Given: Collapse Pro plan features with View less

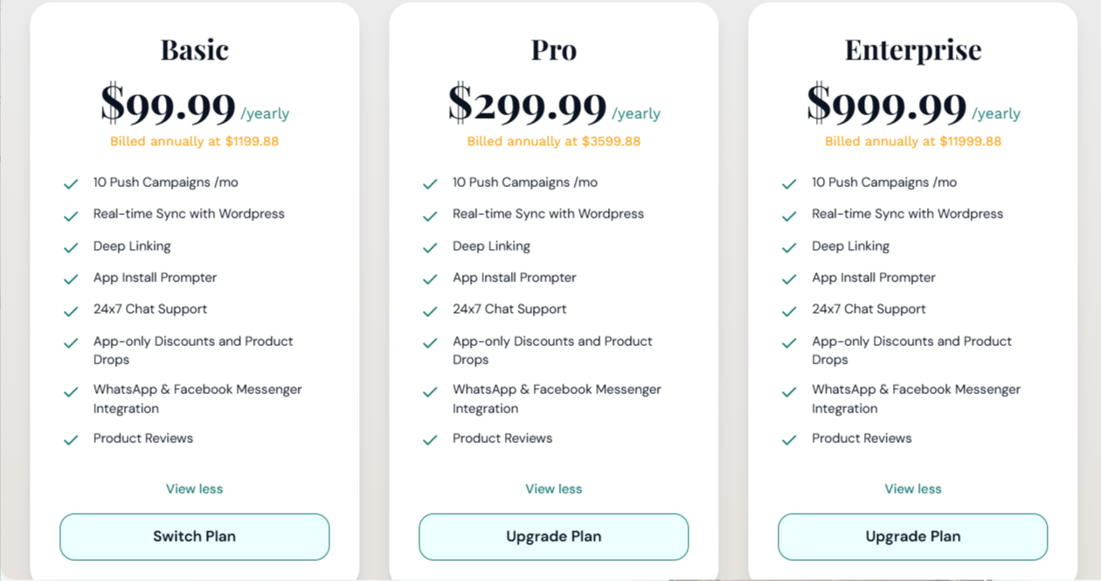Looking at the screenshot, I should pos(553,488).
